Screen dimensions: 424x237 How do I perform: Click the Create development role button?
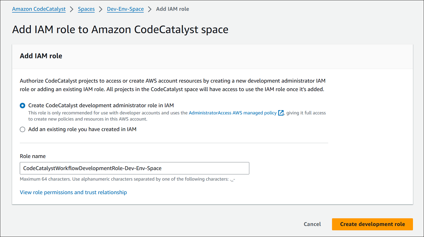pyautogui.click(x=372, y=224)
